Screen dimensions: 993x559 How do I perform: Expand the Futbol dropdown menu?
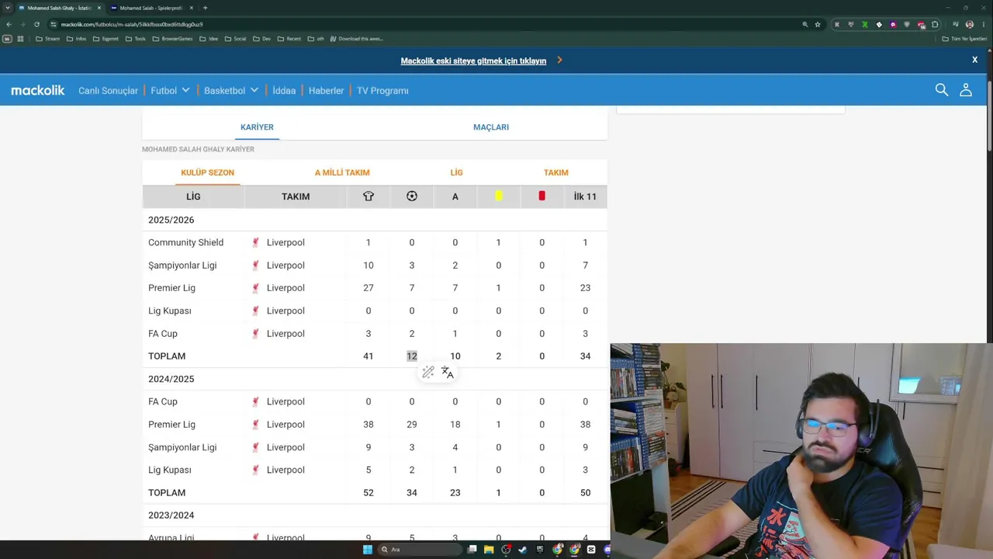coord(171,91)
